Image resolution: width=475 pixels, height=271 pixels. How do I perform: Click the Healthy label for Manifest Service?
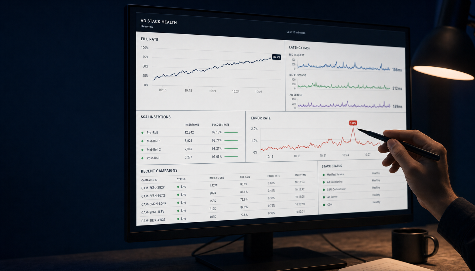click(x=376, y=173)
